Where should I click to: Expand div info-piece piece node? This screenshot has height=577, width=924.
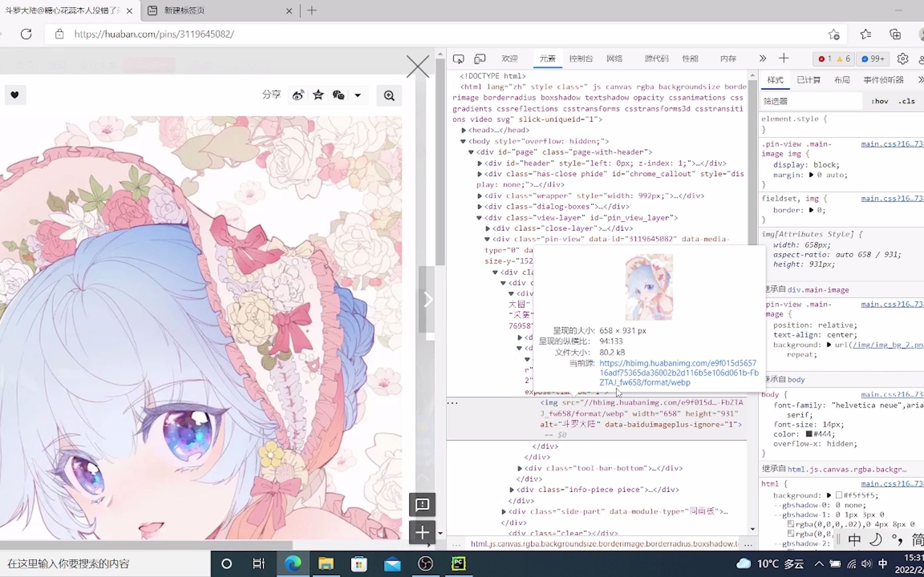512,490
